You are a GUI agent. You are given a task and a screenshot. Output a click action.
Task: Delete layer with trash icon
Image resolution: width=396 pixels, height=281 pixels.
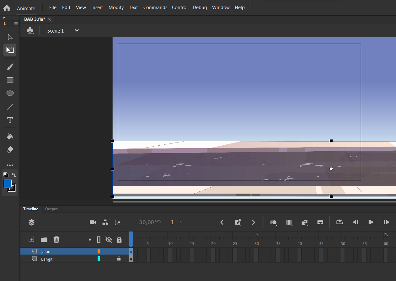tap(56, 239)
